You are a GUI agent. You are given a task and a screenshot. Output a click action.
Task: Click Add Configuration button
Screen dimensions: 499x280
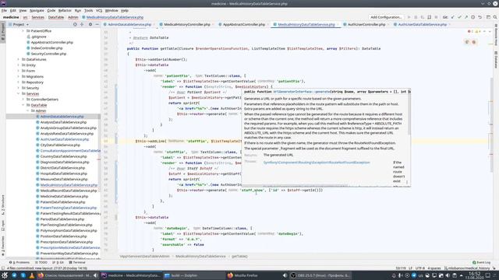386,17
